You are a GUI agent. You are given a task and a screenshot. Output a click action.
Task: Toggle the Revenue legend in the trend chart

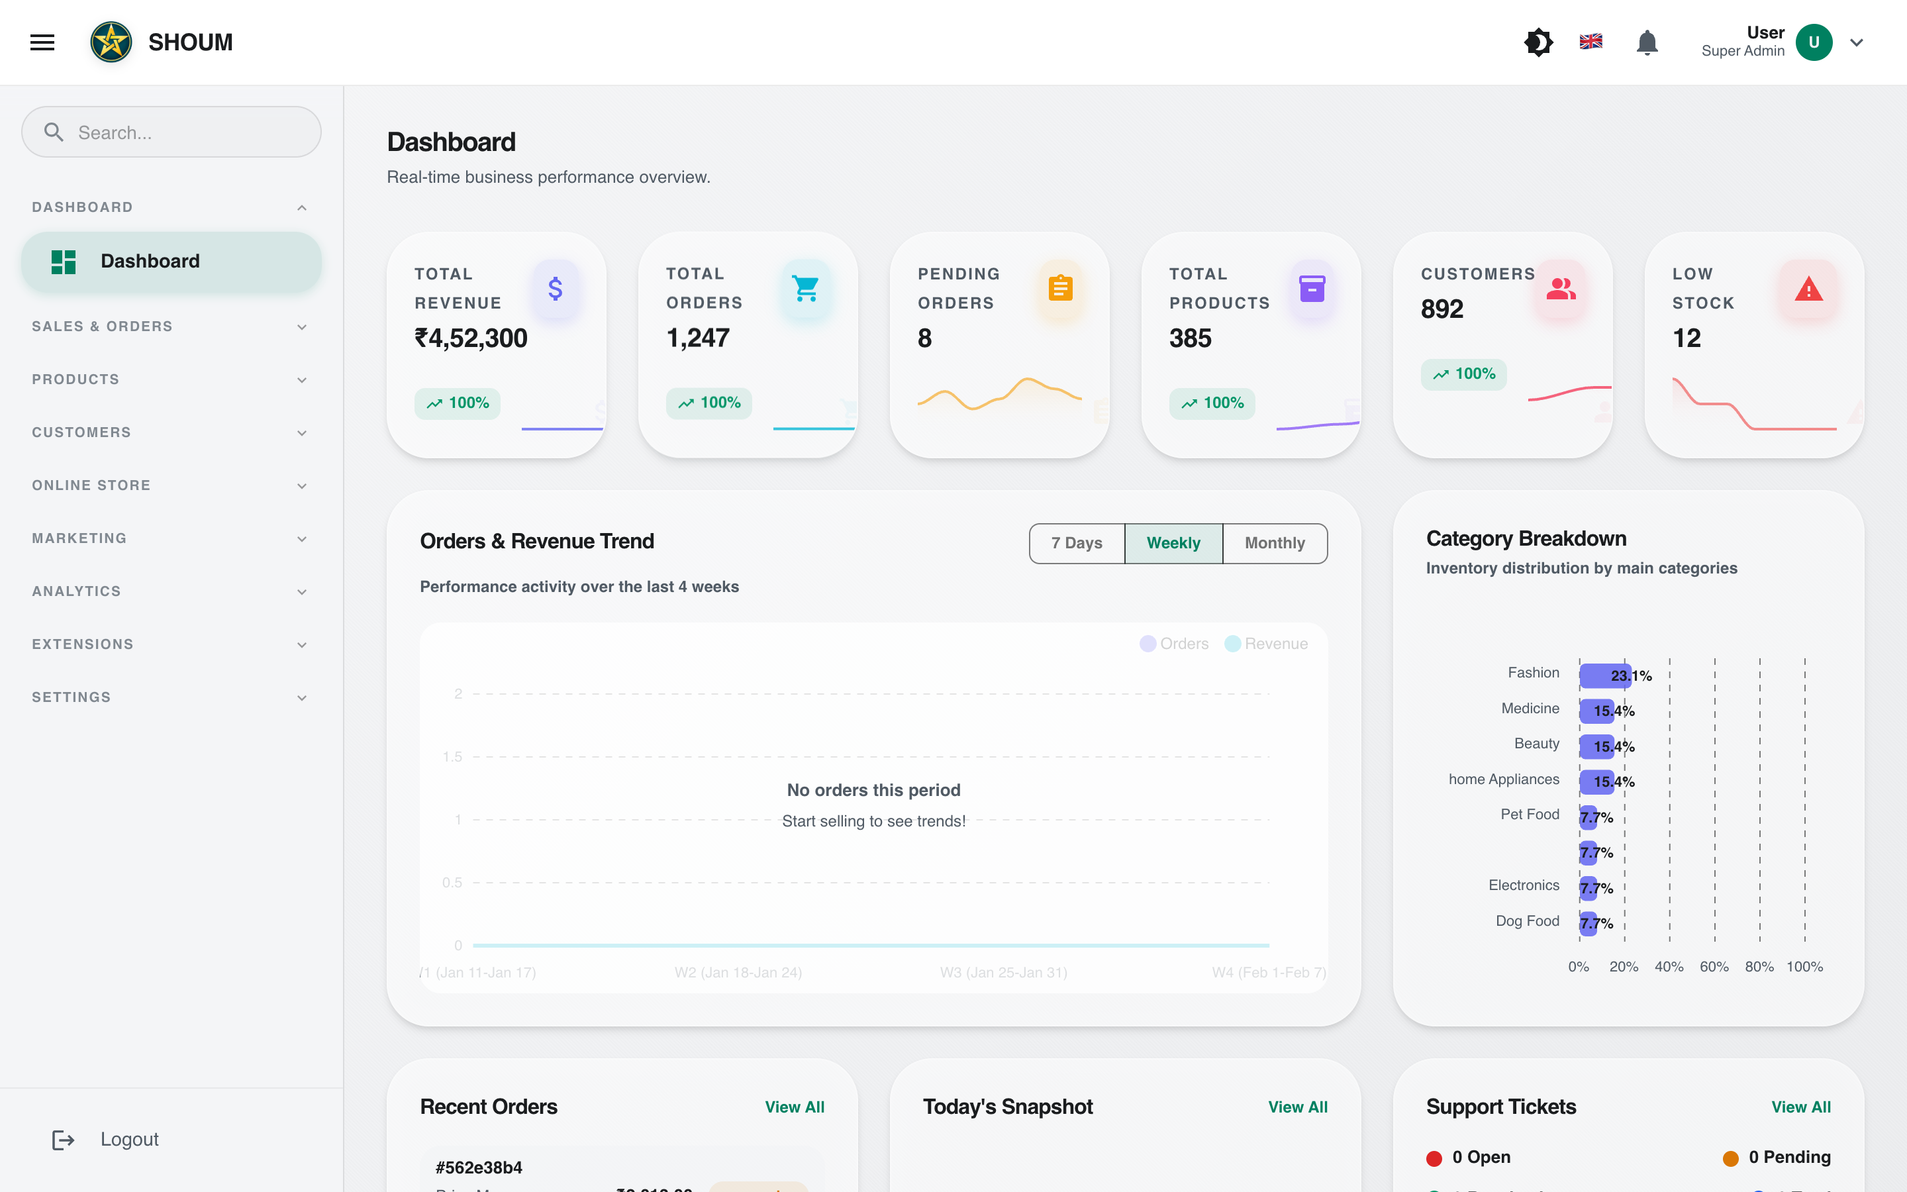(x=1265, y=643)
